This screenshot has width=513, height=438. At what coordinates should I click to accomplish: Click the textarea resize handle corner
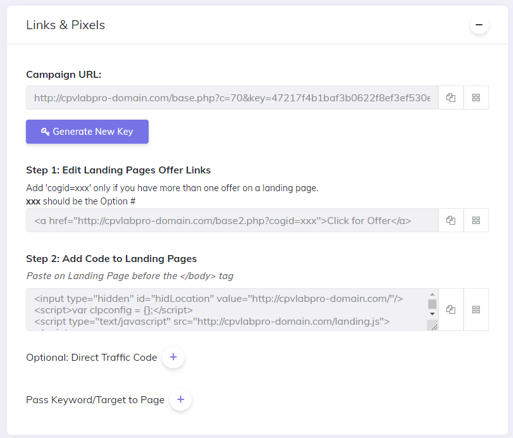(433, 325)
